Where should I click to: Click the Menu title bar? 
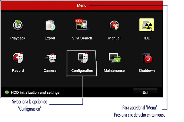[82, 5]
